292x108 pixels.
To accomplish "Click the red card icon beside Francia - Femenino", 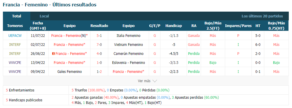I will [x=53, y=54].
